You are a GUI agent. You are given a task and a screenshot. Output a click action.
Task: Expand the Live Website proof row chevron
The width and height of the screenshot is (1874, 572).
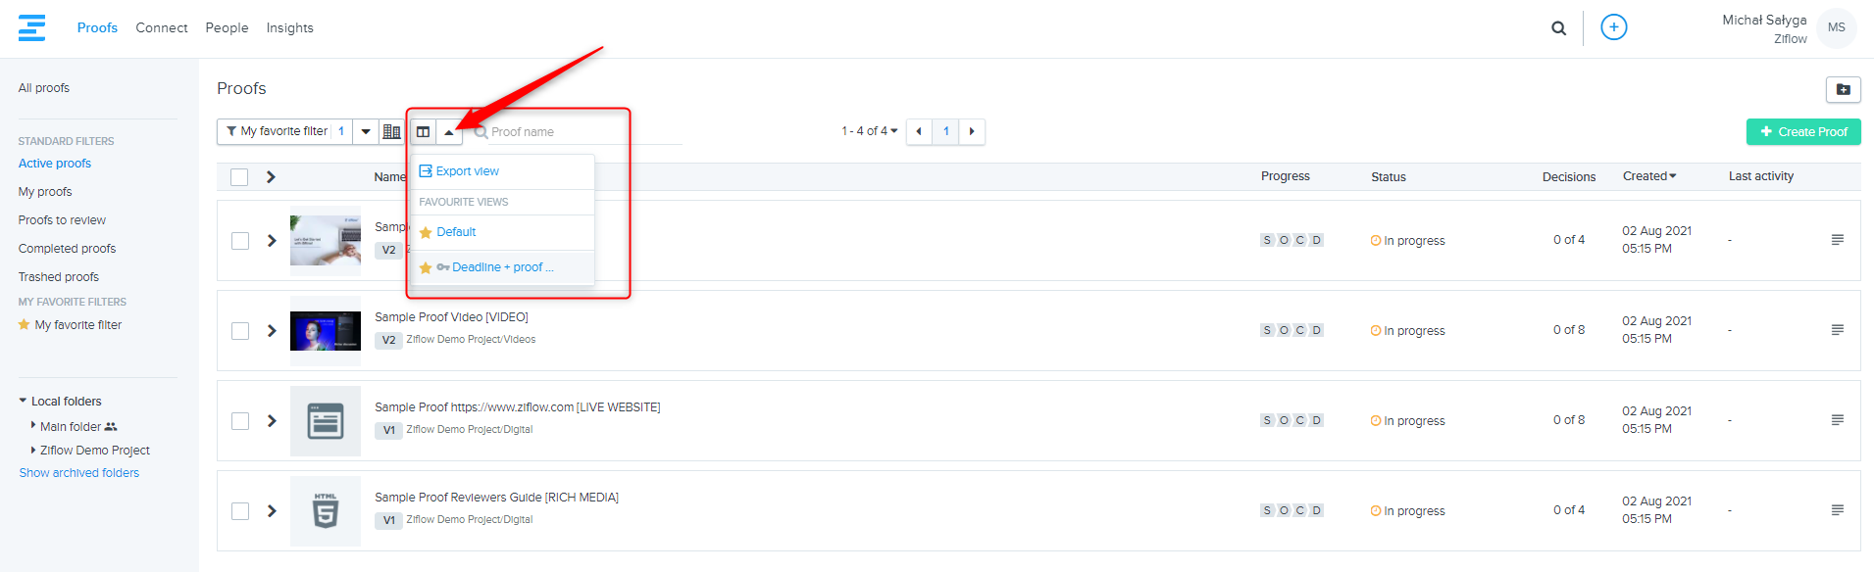pyautogui.click(x=272, y=421)
